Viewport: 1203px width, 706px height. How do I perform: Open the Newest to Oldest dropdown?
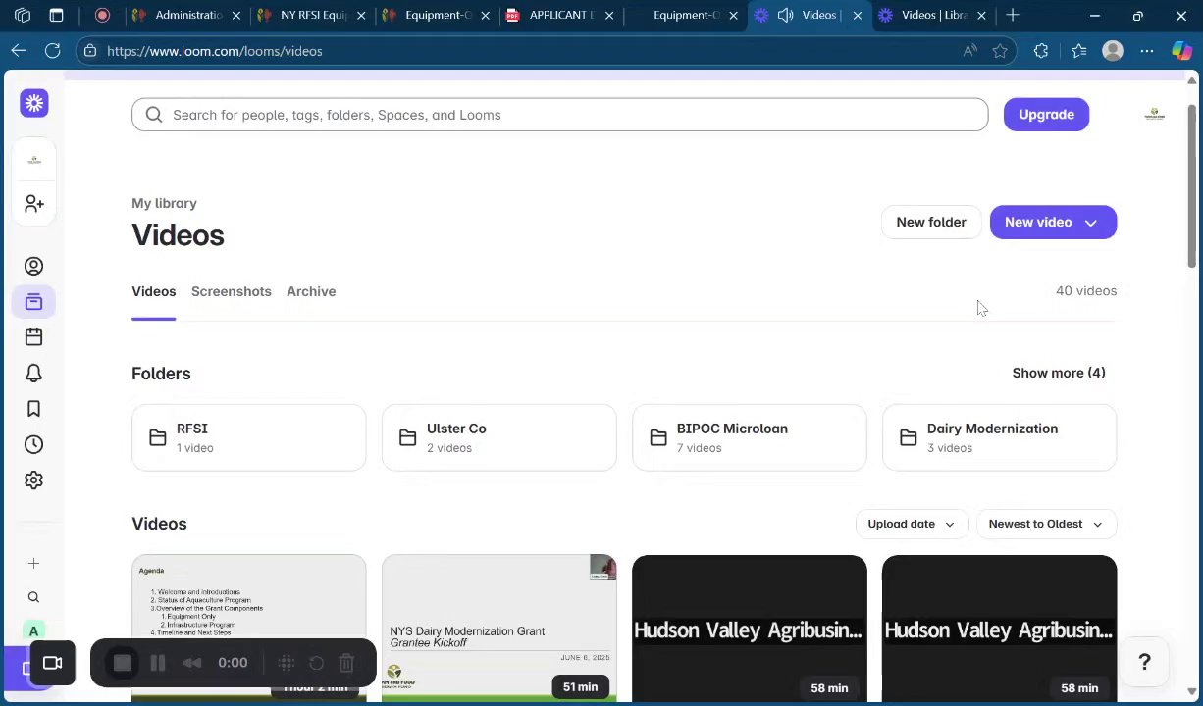1046,524
